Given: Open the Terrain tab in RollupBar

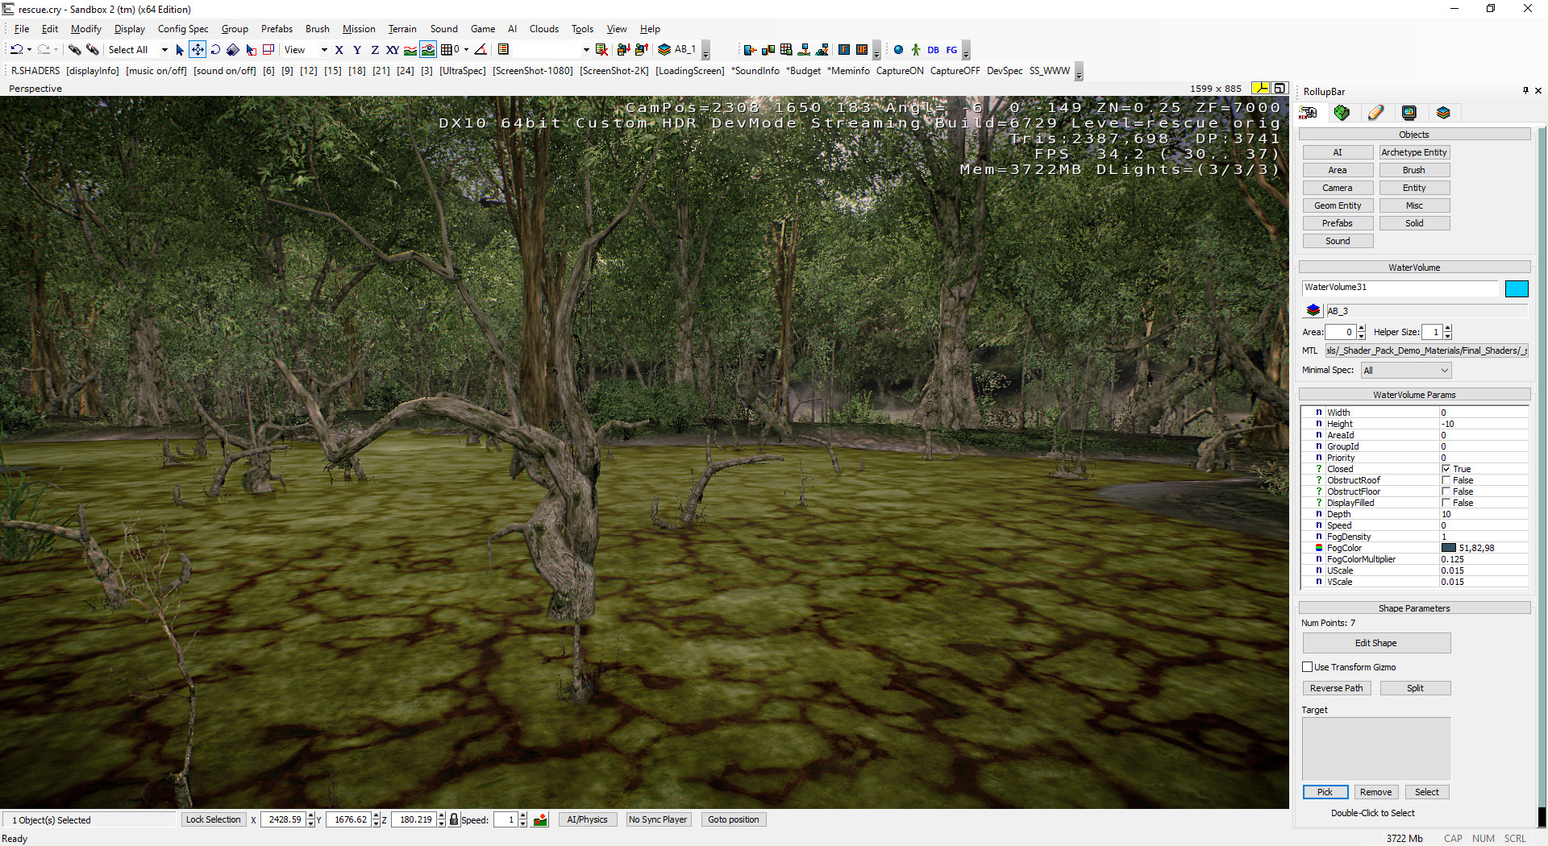Looking at the screenshot, I should 1342,113.
